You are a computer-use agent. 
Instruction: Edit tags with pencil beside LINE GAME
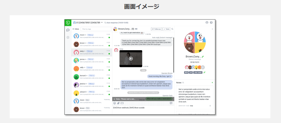(205, 72)
